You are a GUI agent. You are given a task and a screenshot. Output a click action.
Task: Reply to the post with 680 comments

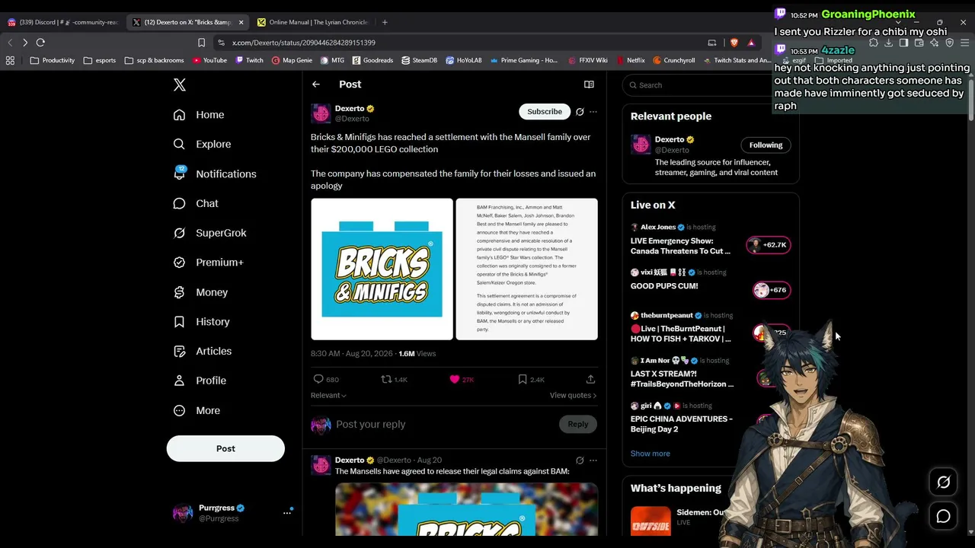coord(326,379)
